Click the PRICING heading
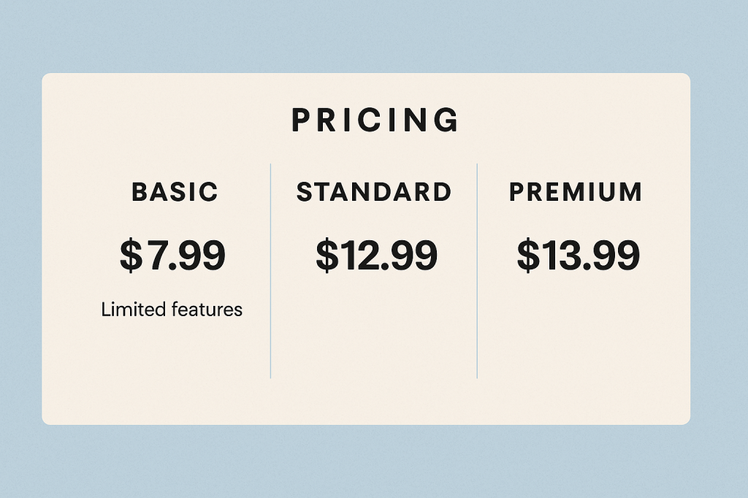The height and width of the screenshot is (498, 748). point(375,120)
